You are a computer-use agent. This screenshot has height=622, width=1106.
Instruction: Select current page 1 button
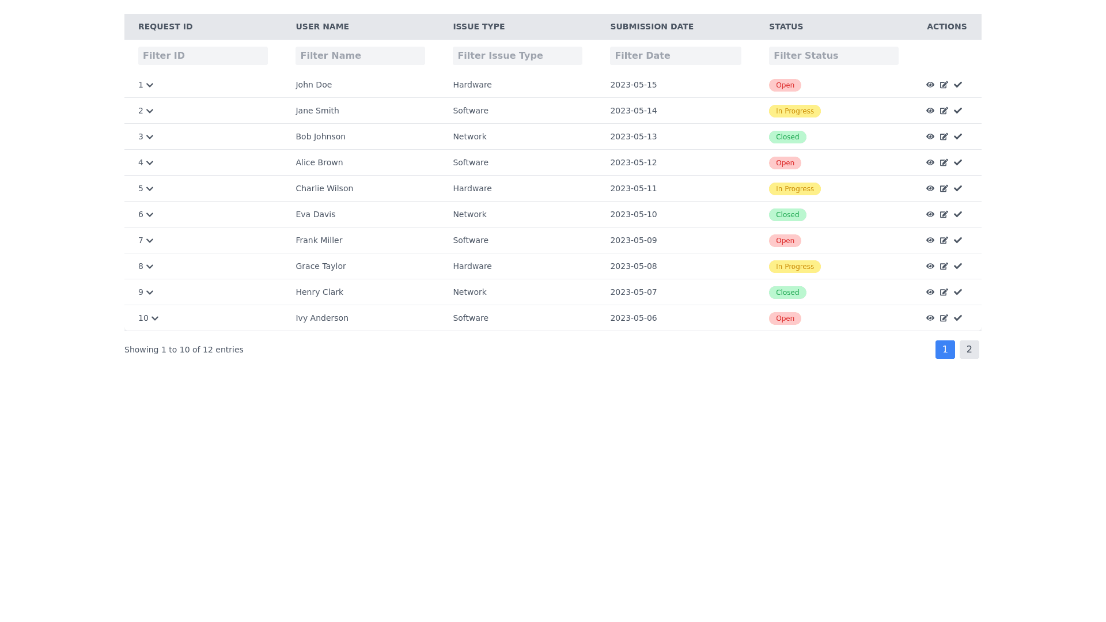945,350
